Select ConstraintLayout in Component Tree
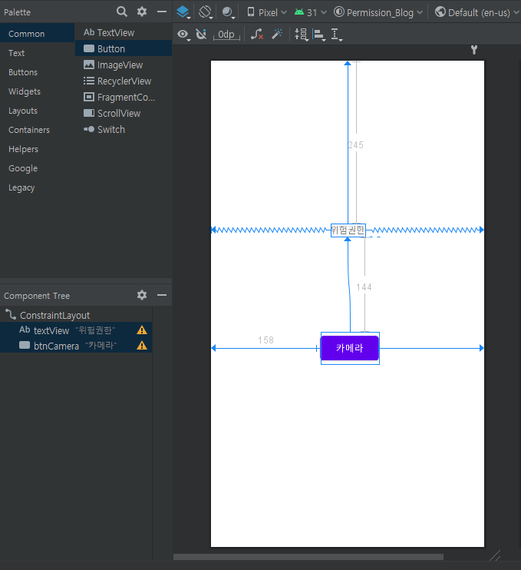Screen dimensions: 521x570 pyautogui.click(x=76, y=315)
